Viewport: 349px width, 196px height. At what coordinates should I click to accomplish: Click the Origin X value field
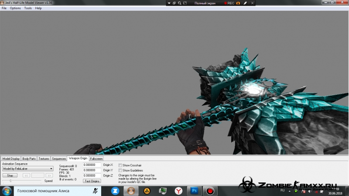pyautogui.click(x=92, y=165)
